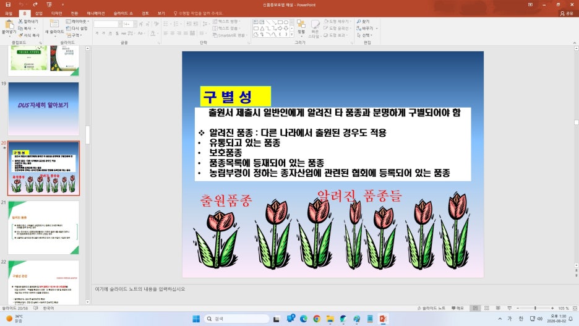
Task: Open Microsoft Edge from the taskbar
Action: coord(304,319)
